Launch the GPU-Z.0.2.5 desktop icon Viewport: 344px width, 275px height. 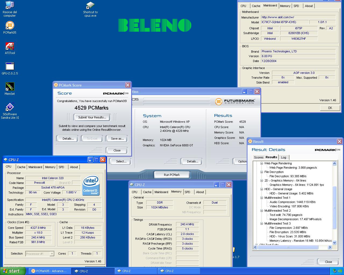coord(10,68)
